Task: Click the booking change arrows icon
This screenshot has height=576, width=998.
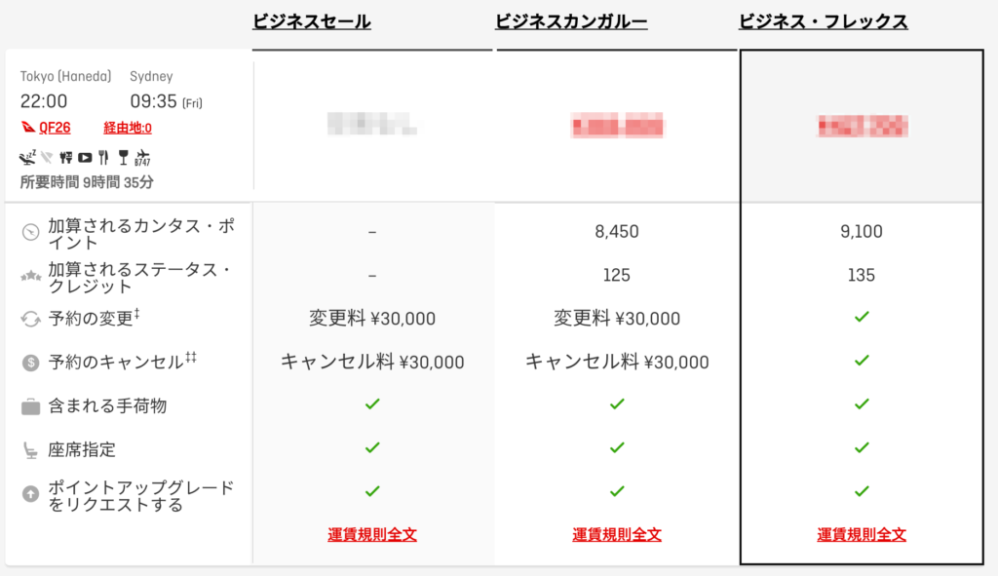Action: pyautogui.click(x=30, y=319)
